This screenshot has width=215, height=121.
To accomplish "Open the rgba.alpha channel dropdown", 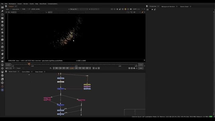I will (16, 9).
